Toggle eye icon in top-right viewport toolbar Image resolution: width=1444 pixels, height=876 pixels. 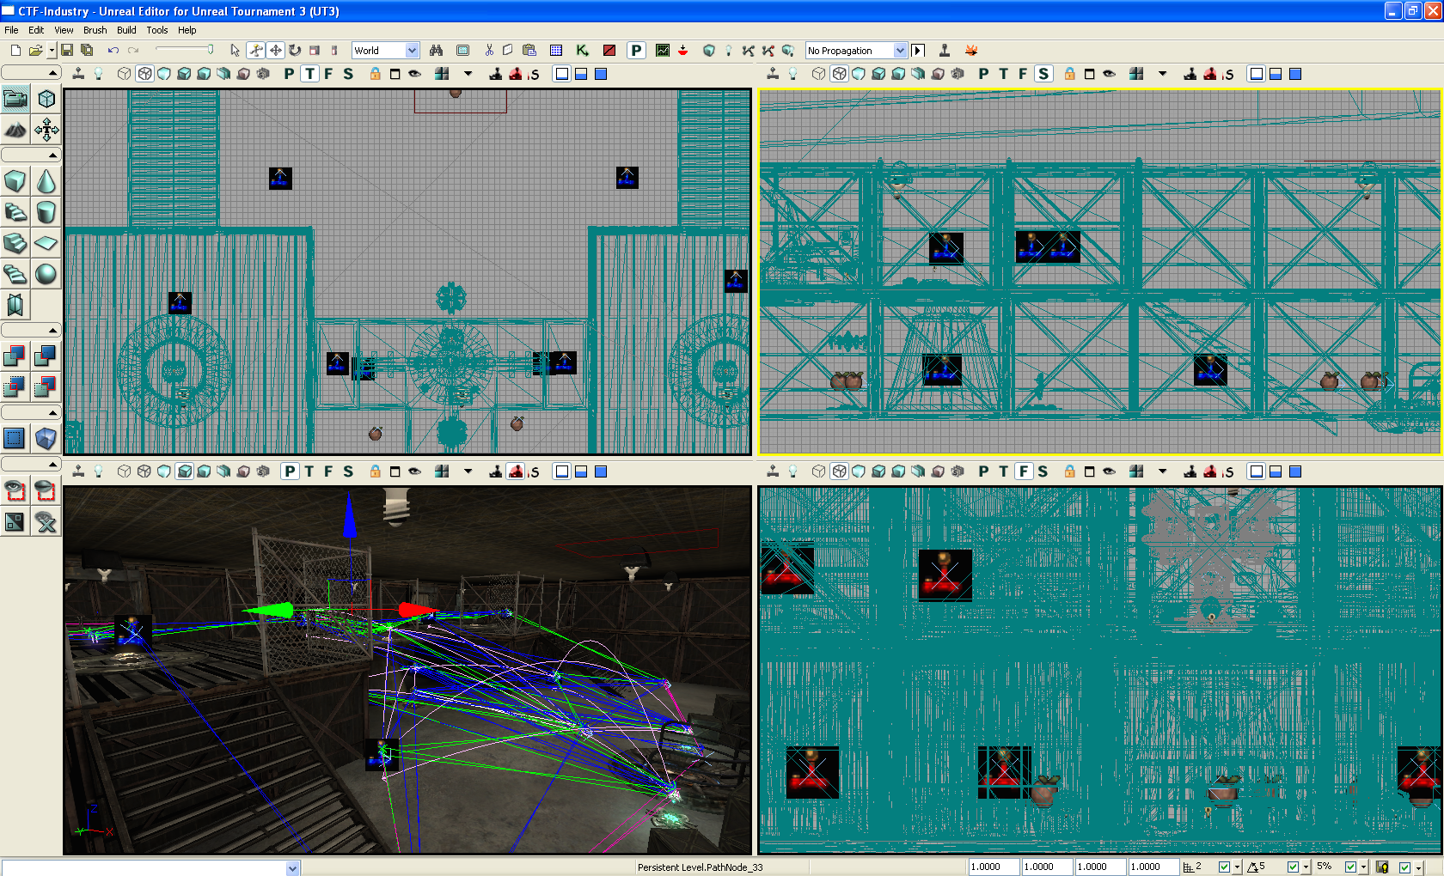click(1110, 74)
